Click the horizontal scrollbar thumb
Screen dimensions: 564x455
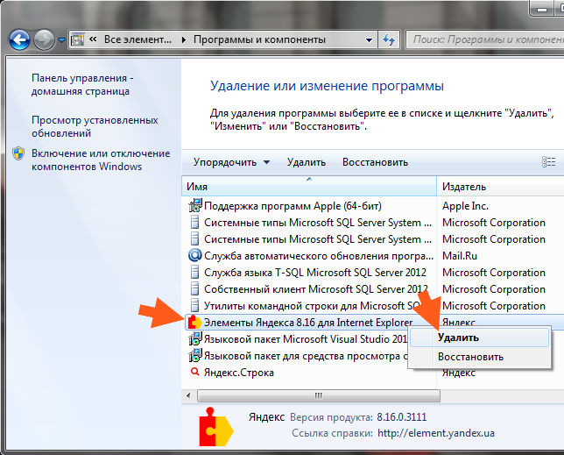[318, 396]
